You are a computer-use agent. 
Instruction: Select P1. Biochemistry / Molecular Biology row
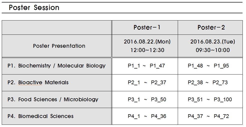[56, 66]
